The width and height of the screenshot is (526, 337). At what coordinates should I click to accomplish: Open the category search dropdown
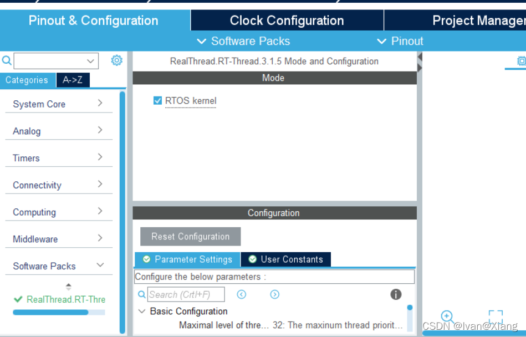pos(90,61)
